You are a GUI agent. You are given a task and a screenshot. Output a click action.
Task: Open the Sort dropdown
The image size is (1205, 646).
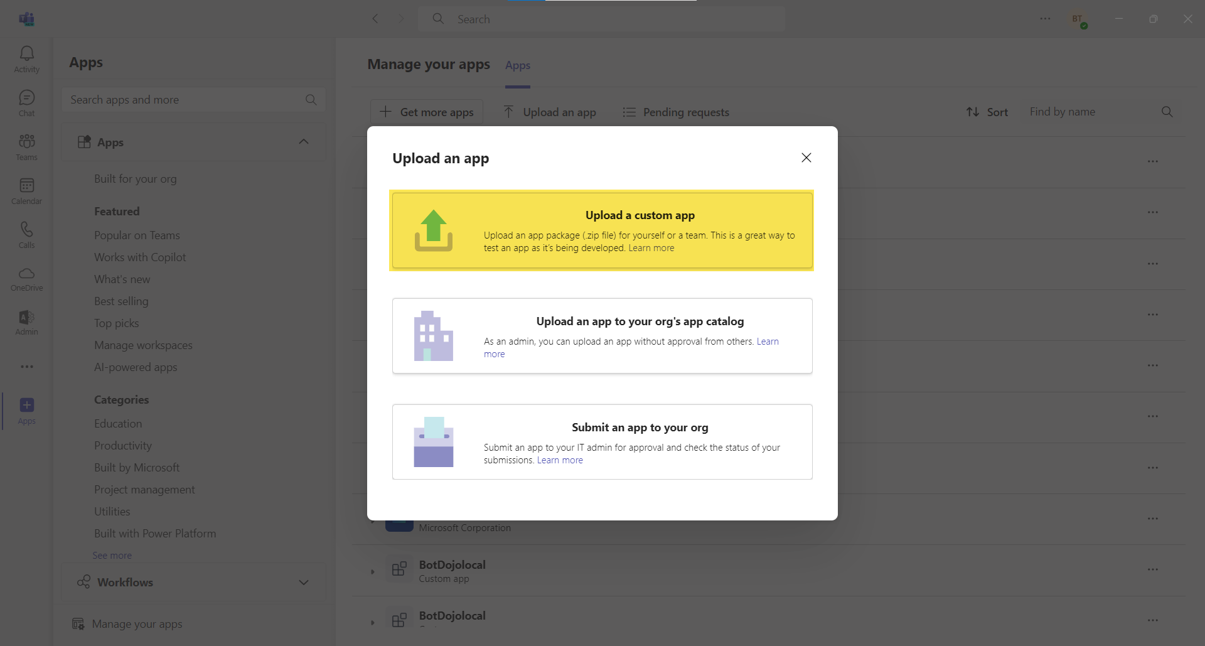click(x=987, y=112)
